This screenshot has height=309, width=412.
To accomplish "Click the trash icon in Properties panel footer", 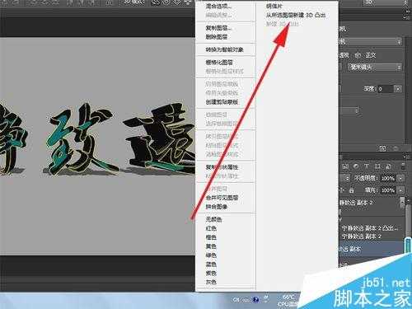I will (x=396, y=148).
